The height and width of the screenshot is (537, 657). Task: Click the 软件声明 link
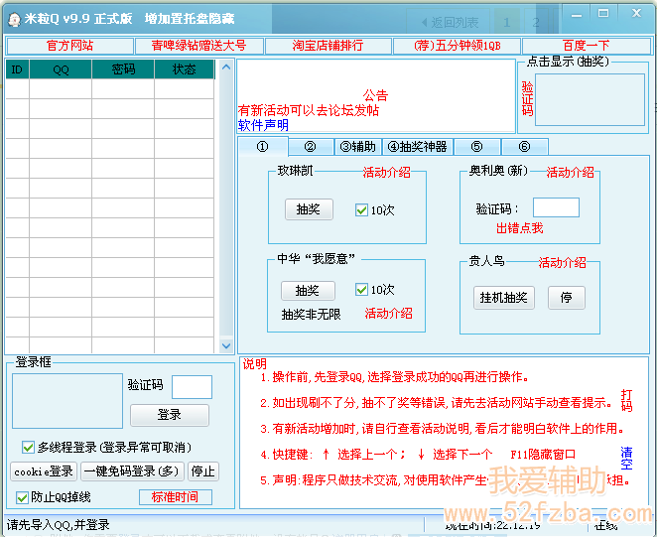click(x=263, y=125)
